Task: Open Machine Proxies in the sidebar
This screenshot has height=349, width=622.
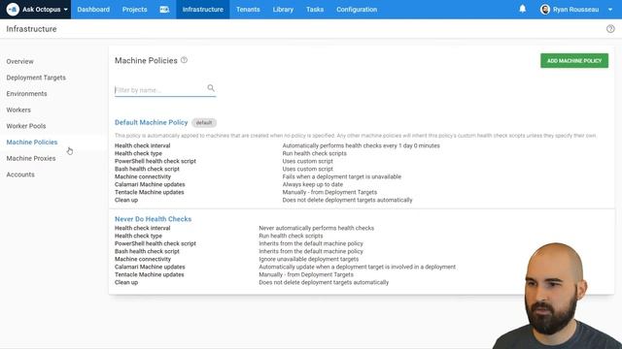Action: 31,158
